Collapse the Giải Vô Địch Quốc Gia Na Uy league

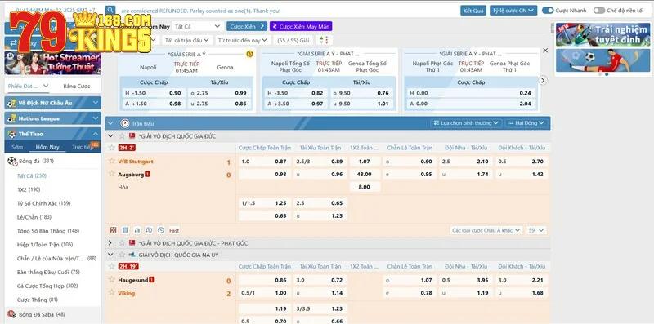[110, 255]
